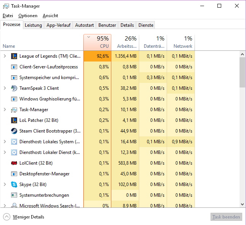246x225 pixels.
Task: Click the Skype (32 Bit) icon
Action: point(14,185)
